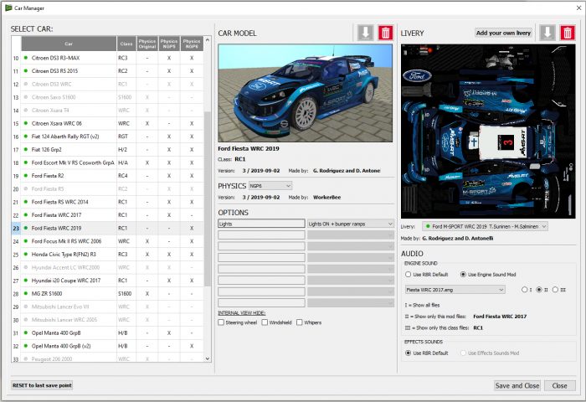
Task: Select Citroen DS3 R5 2015 row
Action: [108, 70]
